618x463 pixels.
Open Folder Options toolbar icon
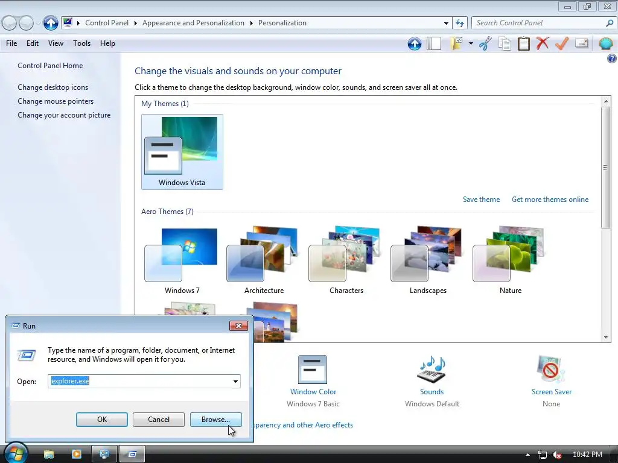coord(456,43)
